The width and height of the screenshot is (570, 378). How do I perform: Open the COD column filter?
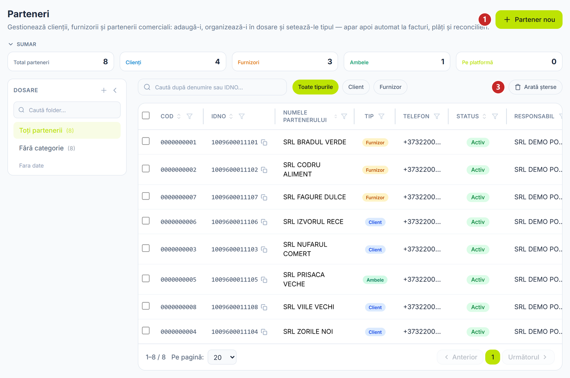190,116
